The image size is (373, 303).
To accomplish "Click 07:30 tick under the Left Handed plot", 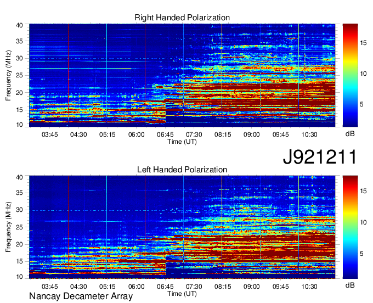I will click(194, 287).
